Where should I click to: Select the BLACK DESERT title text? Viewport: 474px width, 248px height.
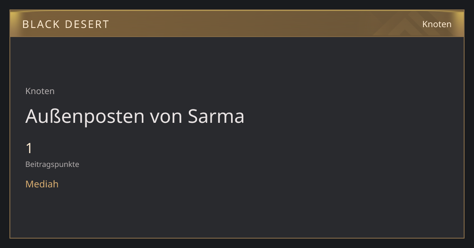click(66, 24)
